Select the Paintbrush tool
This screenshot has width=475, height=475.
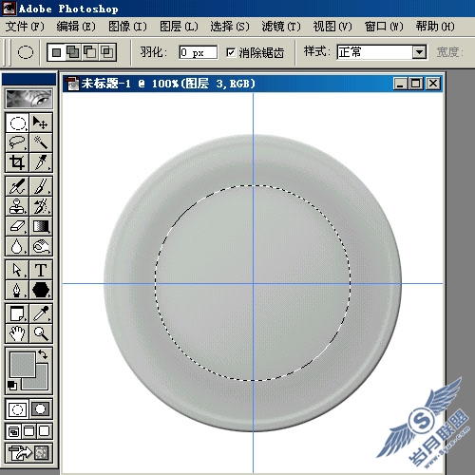(41, 186)
